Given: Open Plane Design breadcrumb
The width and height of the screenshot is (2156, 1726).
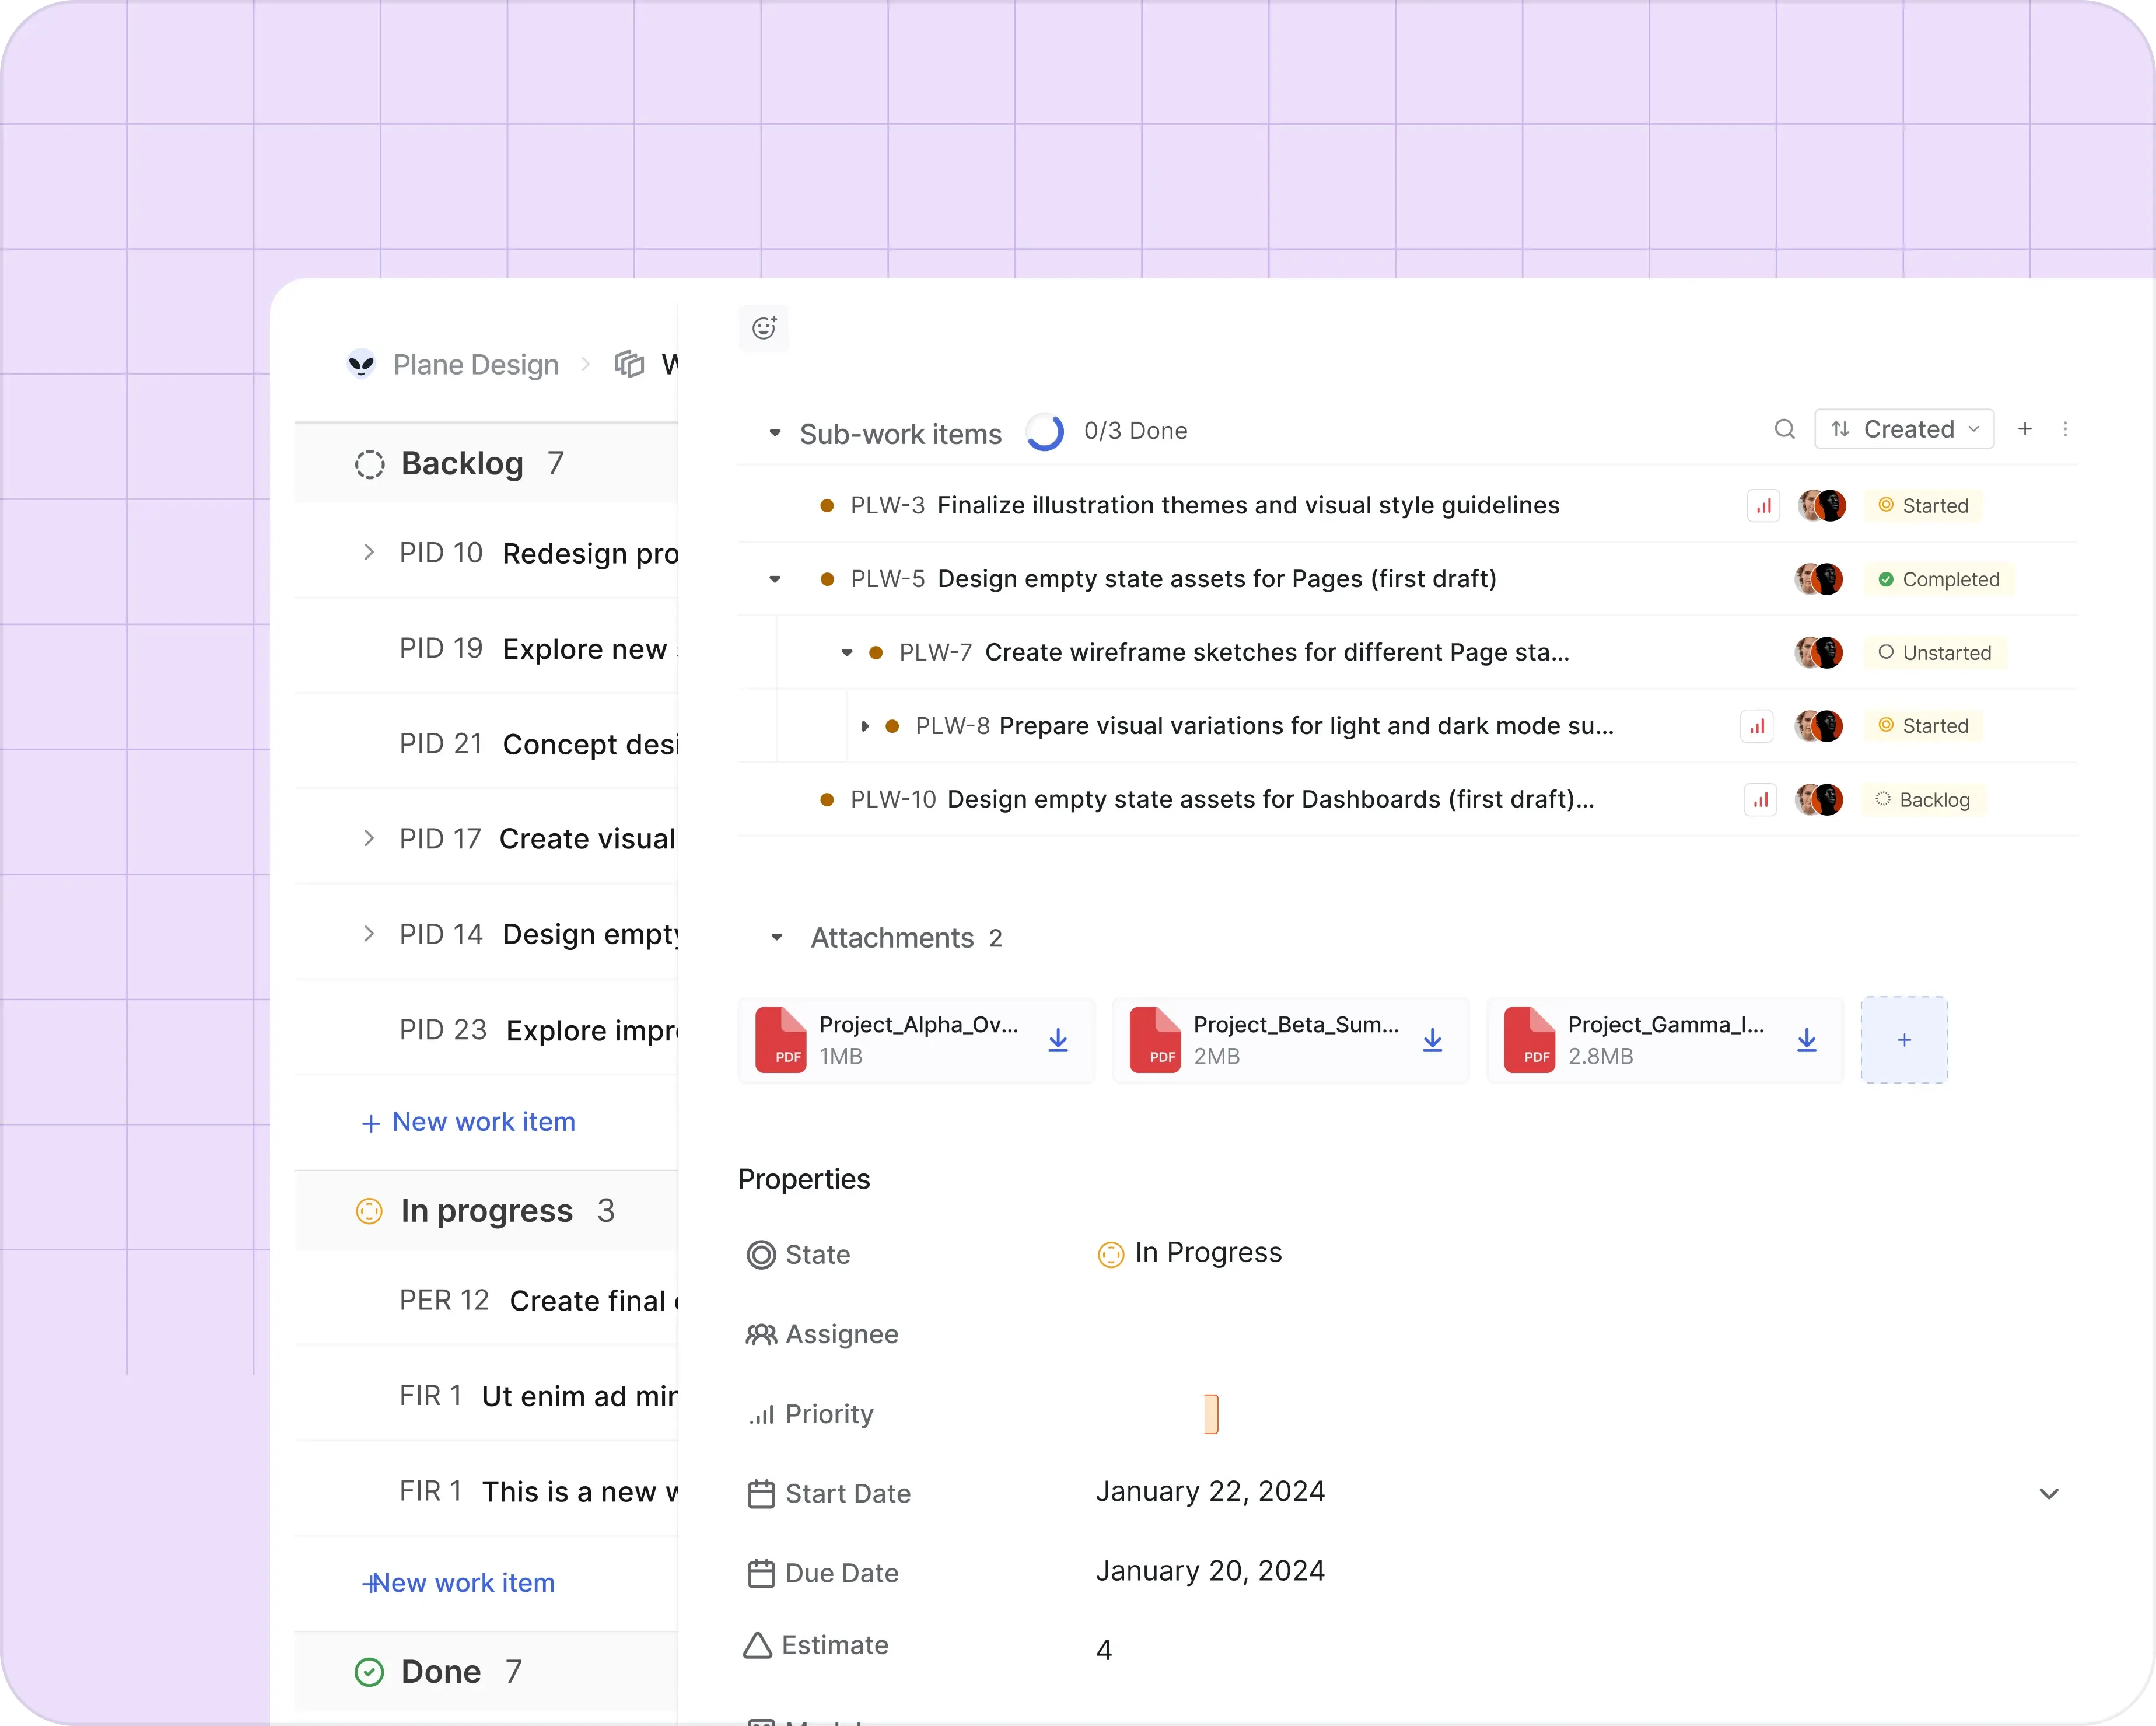Looking at the screenshot, I should click(475, 364).
